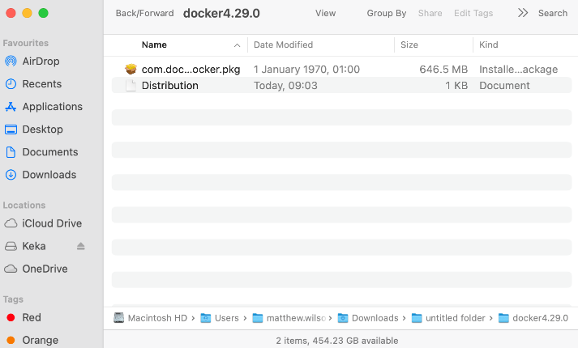The image size is (578, 348).
Task: Sort by the Size column
Action: pos(409,45)
